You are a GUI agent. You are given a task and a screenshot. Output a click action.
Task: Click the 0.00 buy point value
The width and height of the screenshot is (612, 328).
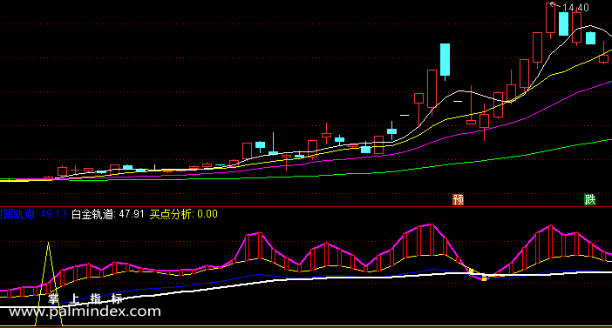coord(207,214)
